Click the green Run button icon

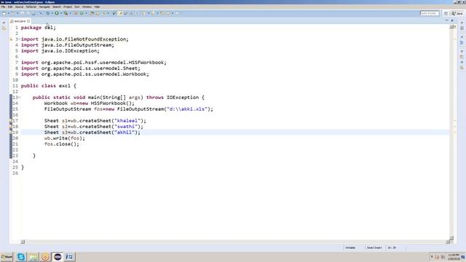(x=57, y=13)
